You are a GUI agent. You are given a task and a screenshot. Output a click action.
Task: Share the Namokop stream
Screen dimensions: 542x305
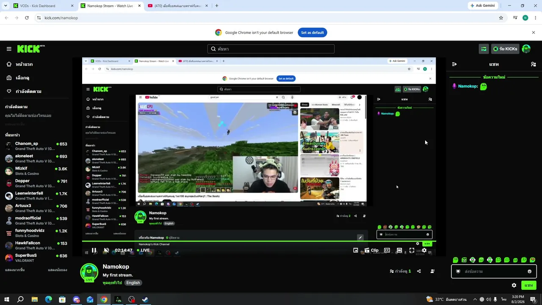[x=419, y=271]
